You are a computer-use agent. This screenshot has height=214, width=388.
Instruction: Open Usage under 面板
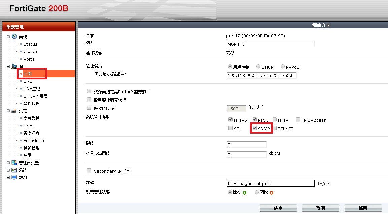click(x=30, y=52)
